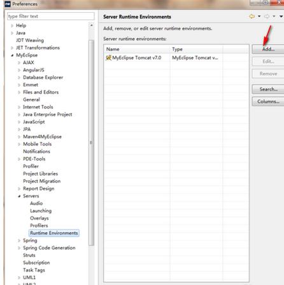
Task: Open the Profiler preference page
Action: (31, 166)
